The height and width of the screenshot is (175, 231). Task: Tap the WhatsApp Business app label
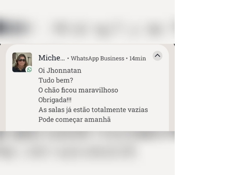click(97, 59)
